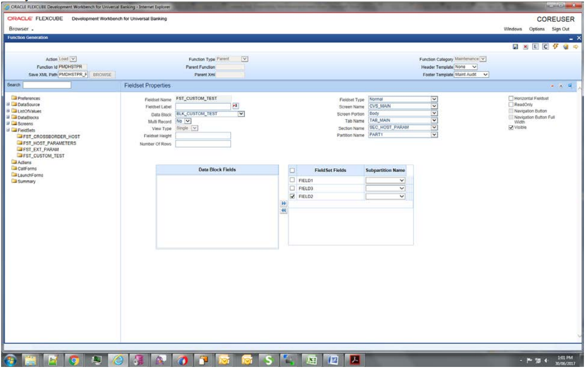Enable the Horizontal Fieldset checkbox
The image size is (585, 368).
(511, 98)
